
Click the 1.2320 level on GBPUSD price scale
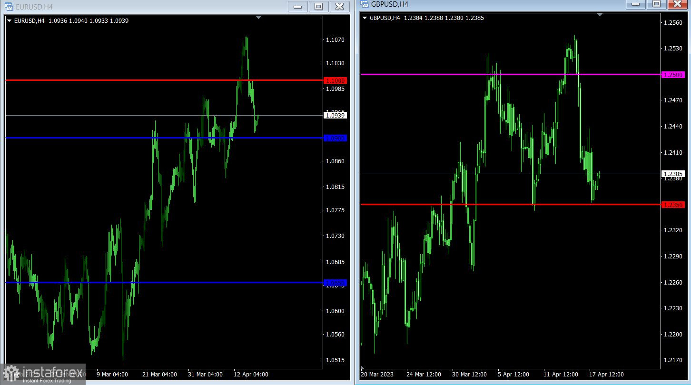[673, 230]
